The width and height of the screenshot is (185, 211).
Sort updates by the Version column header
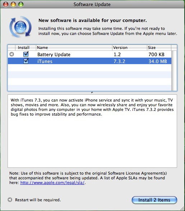(130, 48)
